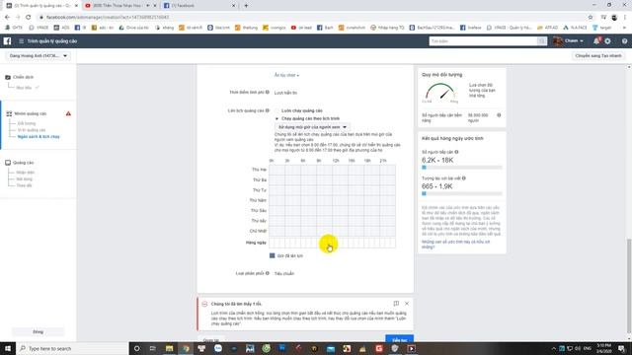Open the notifications bell
Screen dimensions: 632x355
[x=596, y=41]
